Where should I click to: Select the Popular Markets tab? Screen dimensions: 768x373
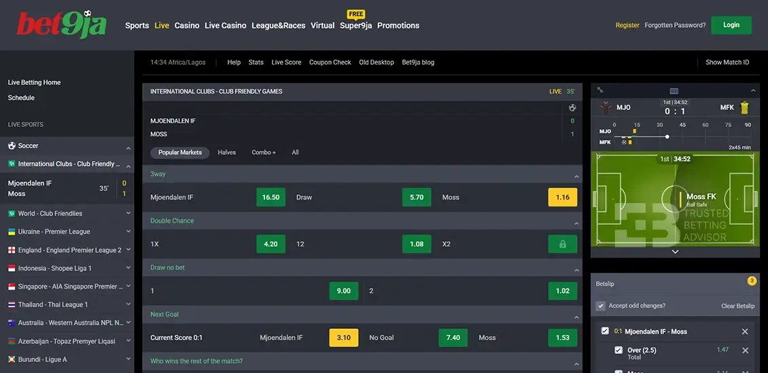(179, 153)
